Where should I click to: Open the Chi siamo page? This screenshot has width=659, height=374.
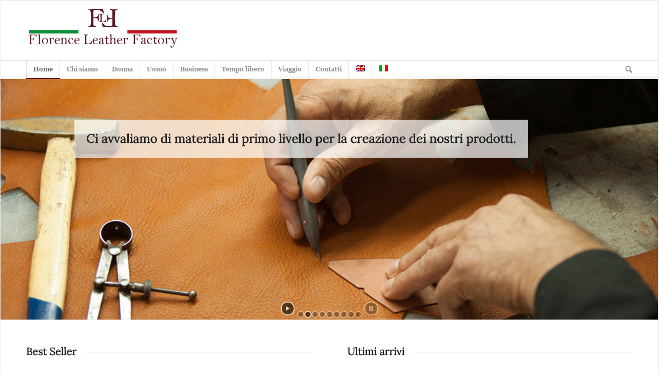pos(82,69)
